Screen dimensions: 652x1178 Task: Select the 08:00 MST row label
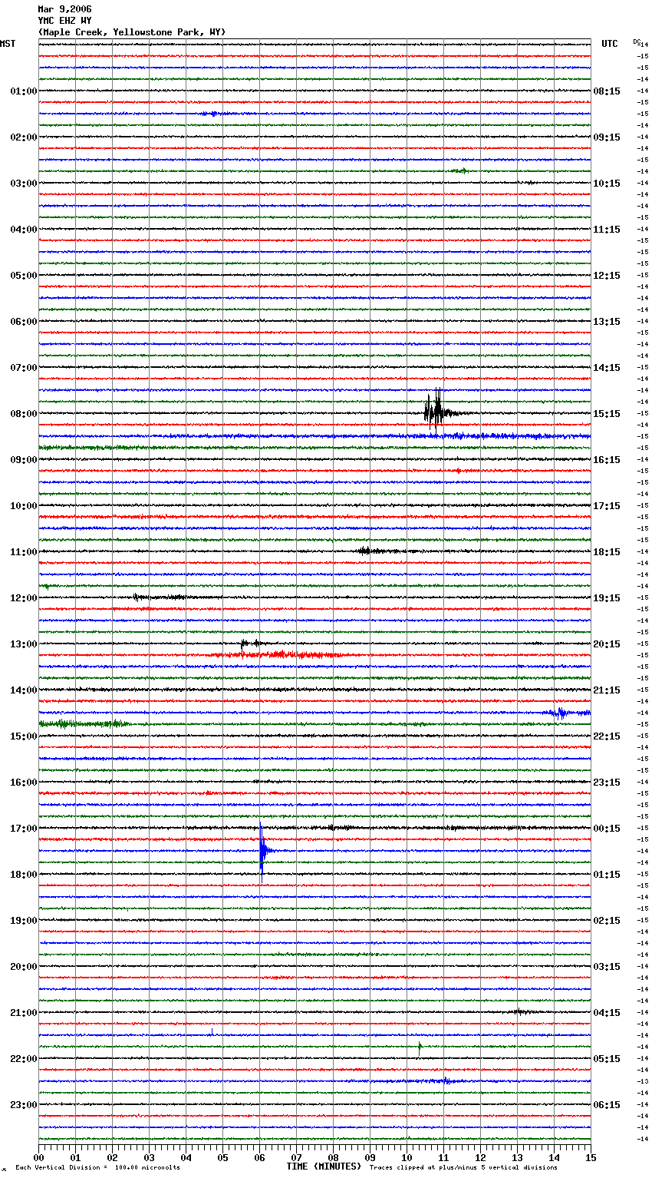tap(24, 414)
